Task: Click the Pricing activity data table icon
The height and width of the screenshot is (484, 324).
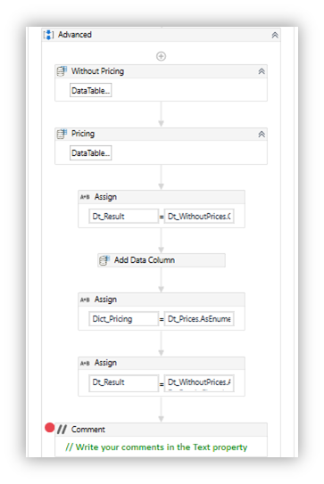Action: tap(62, 134)
